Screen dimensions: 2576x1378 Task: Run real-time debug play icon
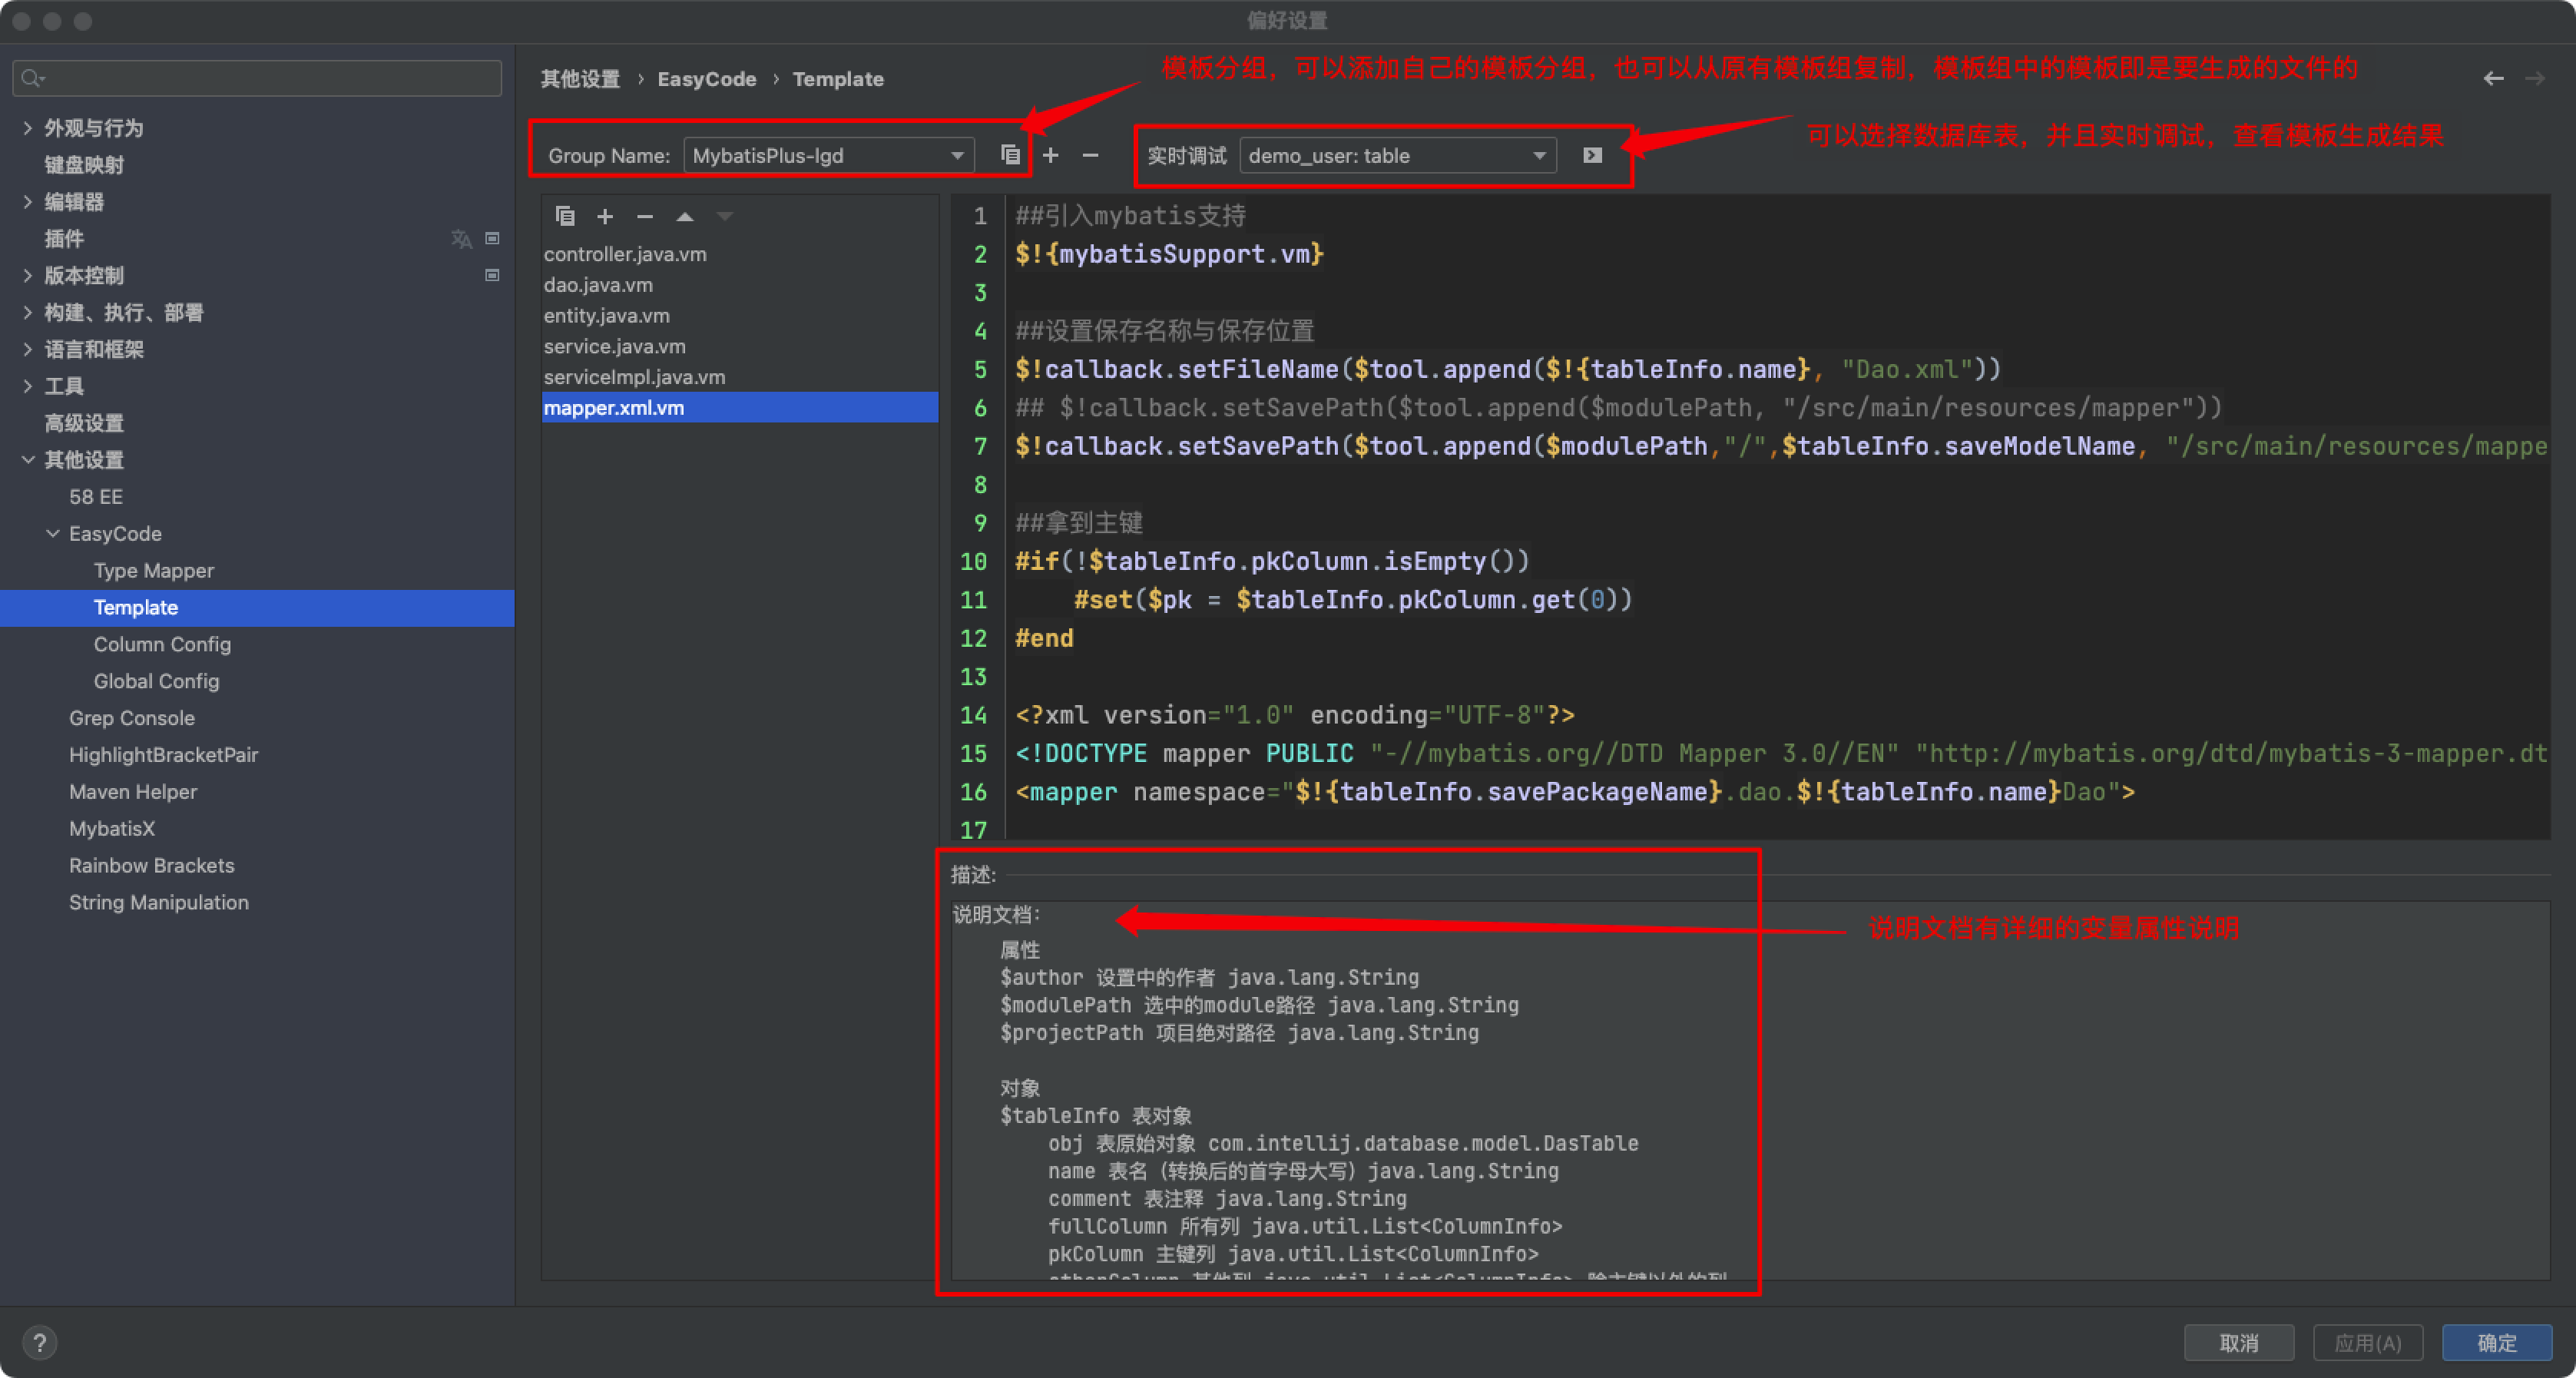(1592, 155)
